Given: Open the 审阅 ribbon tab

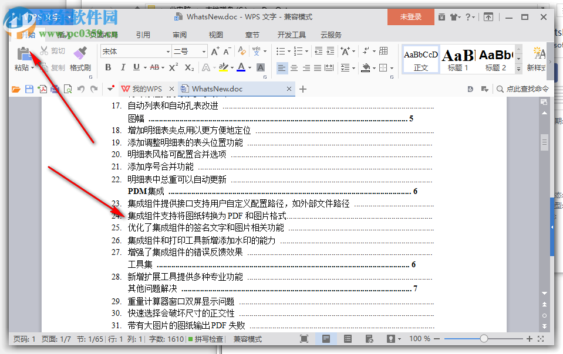Looking at the screenshot, I should tap(179, 35).
